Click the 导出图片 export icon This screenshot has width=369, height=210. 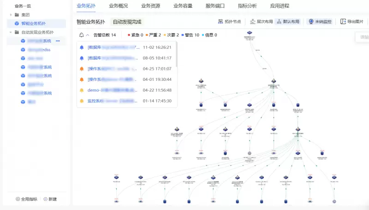pos(343,22)
